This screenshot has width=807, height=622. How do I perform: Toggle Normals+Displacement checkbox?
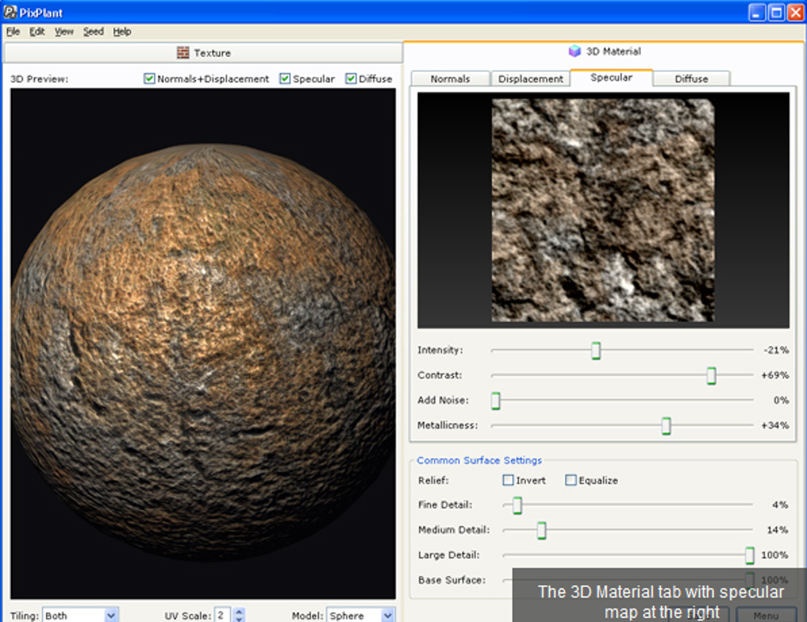tap(150, 79)
